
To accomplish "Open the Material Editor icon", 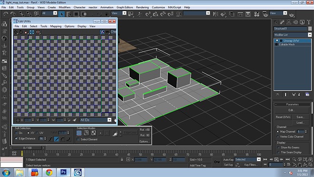I will coord(257,14).
